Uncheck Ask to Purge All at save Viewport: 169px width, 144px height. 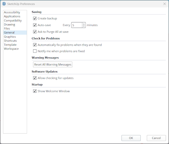pyautogui.click(x=35, y=32)
